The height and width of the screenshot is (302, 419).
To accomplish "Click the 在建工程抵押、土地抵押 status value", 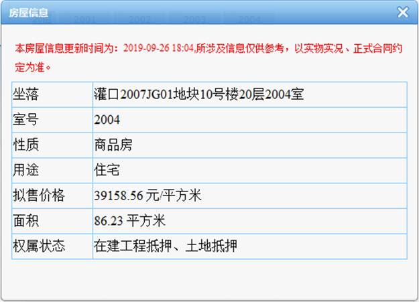I will (165, 246).
